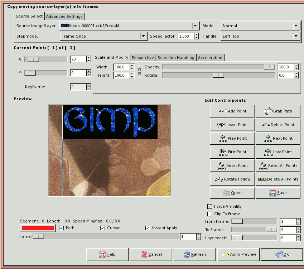Viewport: 304px width, 269px height.
Task: Click the Anim Preview icon
Action: [226, 254]
